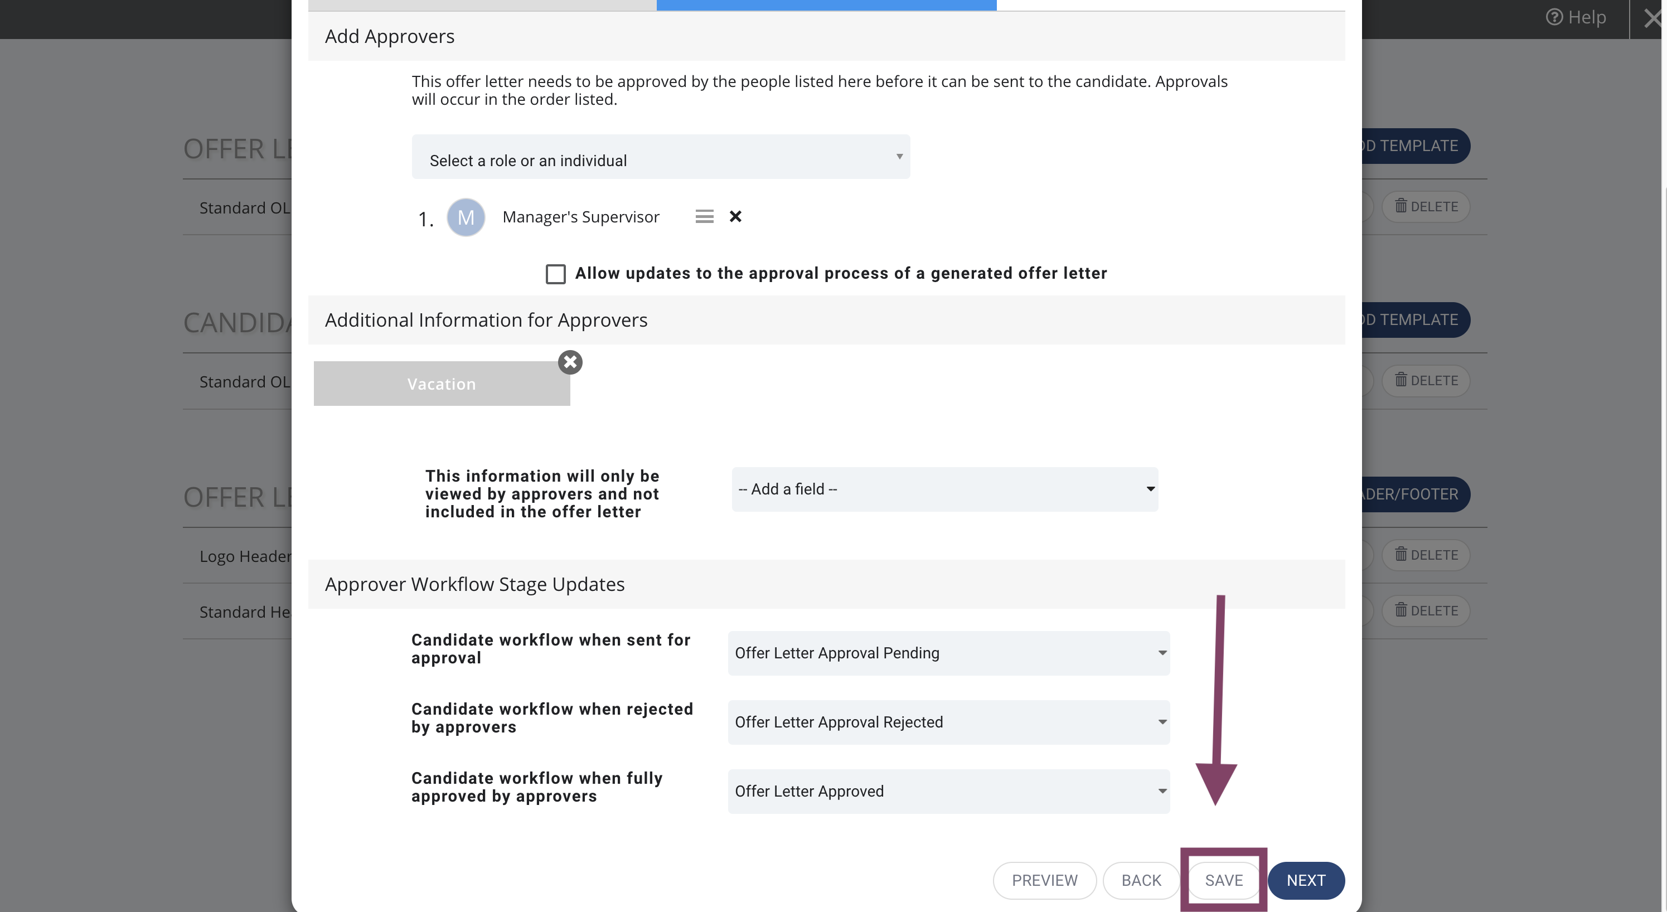Remove Manager's Supervisor approver with X icon
Image resolution: width=1667 pixels, height=912 pixels.
(x=735, y=216)
